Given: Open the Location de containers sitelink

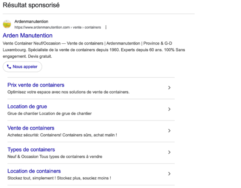Looking at the screenshot, I should pyautogui.click(x=34, y=171).
